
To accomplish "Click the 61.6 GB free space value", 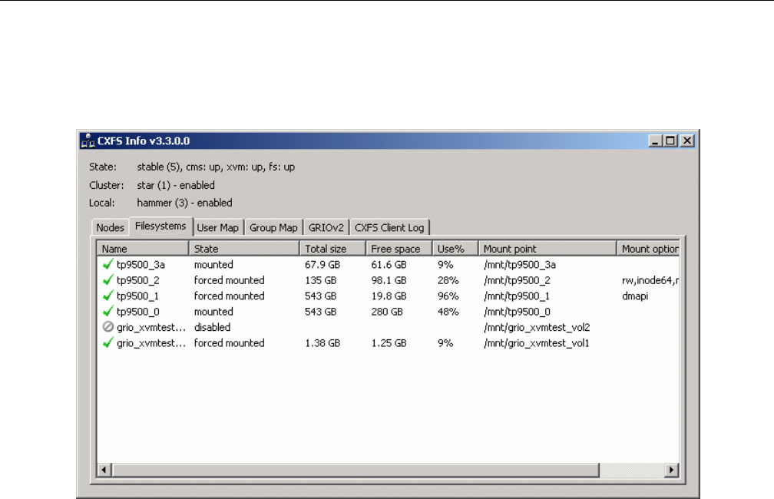I will [389, 265].
